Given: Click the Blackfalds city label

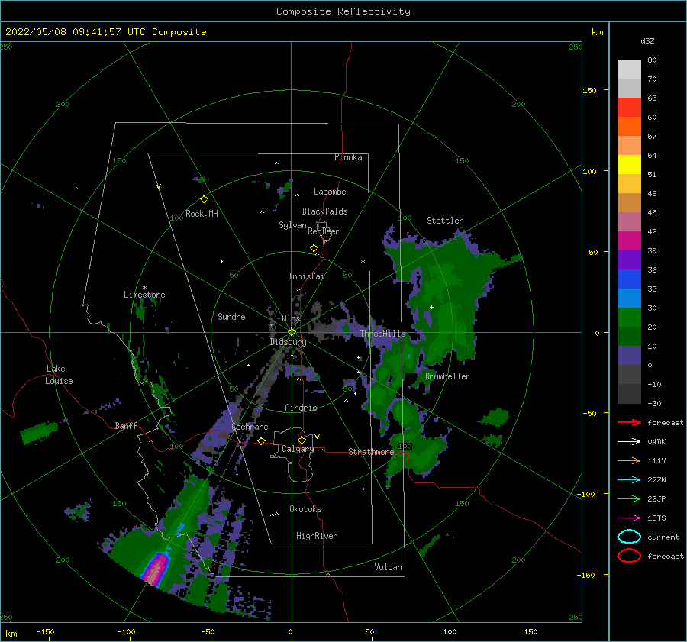Looking at the screenshot, I should point(324,211).
